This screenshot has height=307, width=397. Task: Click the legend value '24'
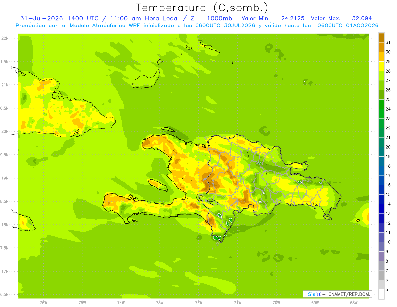[388, 109]
